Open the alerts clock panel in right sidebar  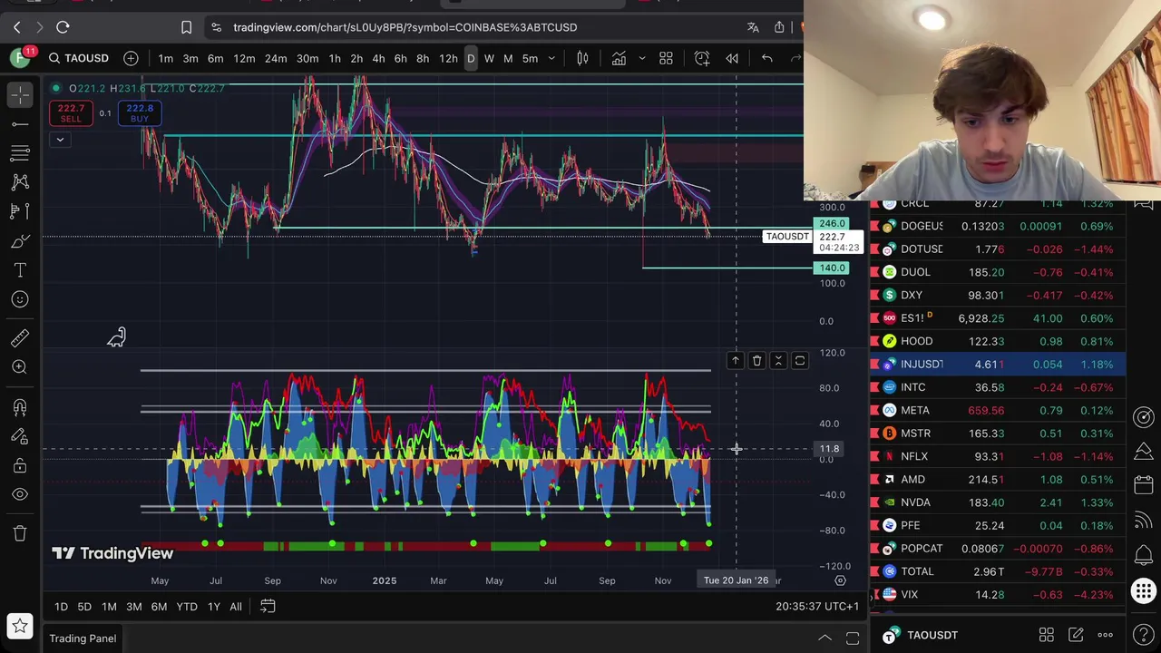click(1144, 416)
